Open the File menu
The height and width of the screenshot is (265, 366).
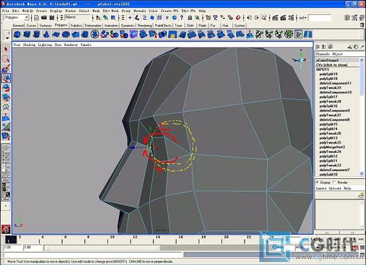point(5,11)
